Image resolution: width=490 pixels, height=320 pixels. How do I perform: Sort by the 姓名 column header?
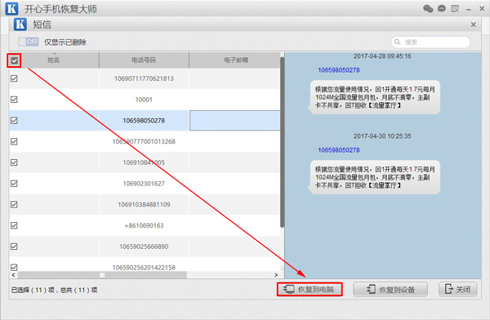(53, 60)
